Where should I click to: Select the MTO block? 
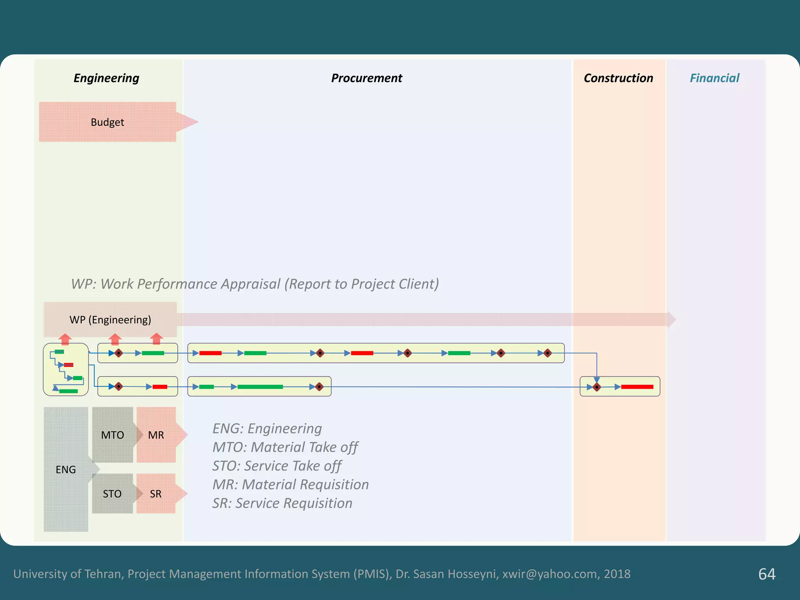112,435
